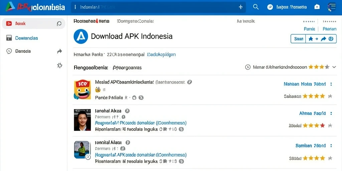Click the blue round A app logo
This screenshot has height=171, width=342.
(x=81, y=36)
